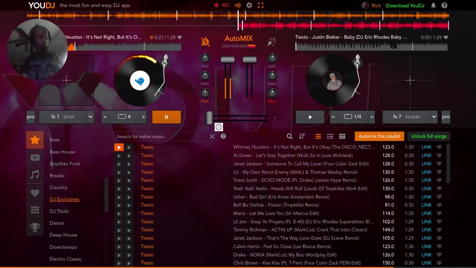This screenshot has height=268, width=476.
Task: Start recording with the REC button
Action: pos(222,5)
